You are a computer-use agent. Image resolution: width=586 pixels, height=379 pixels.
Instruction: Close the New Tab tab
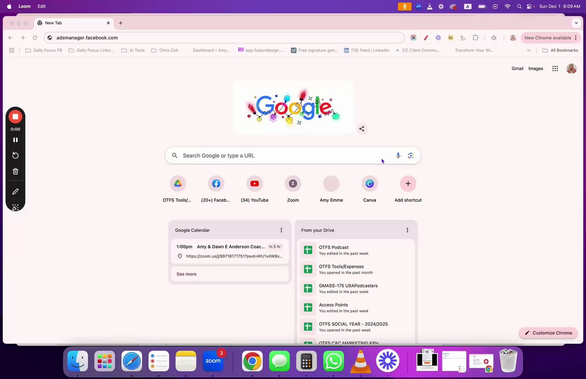pos(109,23)
